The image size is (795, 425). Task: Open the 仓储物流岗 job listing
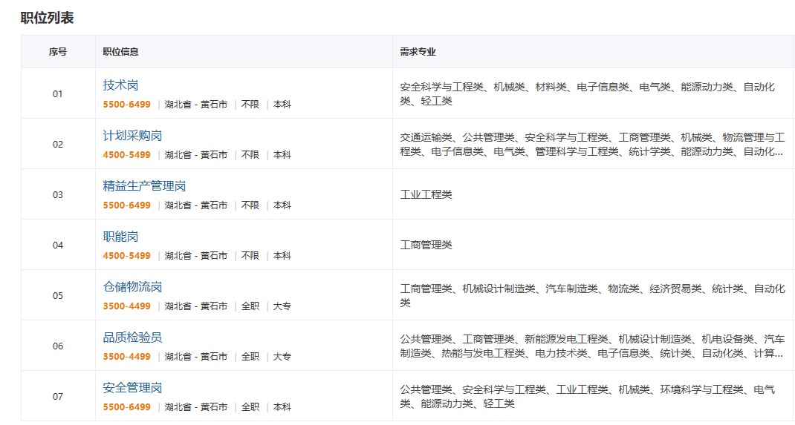(x=132, y=287)
